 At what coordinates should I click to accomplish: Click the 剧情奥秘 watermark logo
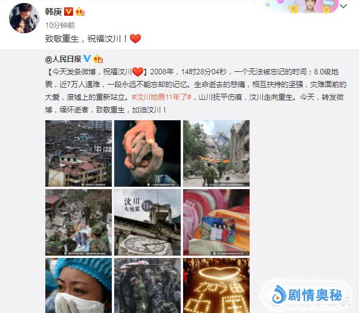click(307, 295)
